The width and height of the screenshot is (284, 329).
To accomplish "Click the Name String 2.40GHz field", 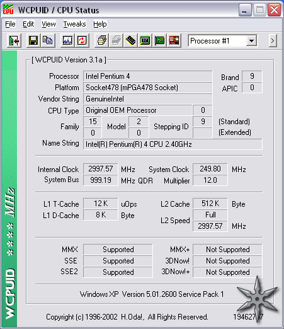I will [x=173, y=144].
